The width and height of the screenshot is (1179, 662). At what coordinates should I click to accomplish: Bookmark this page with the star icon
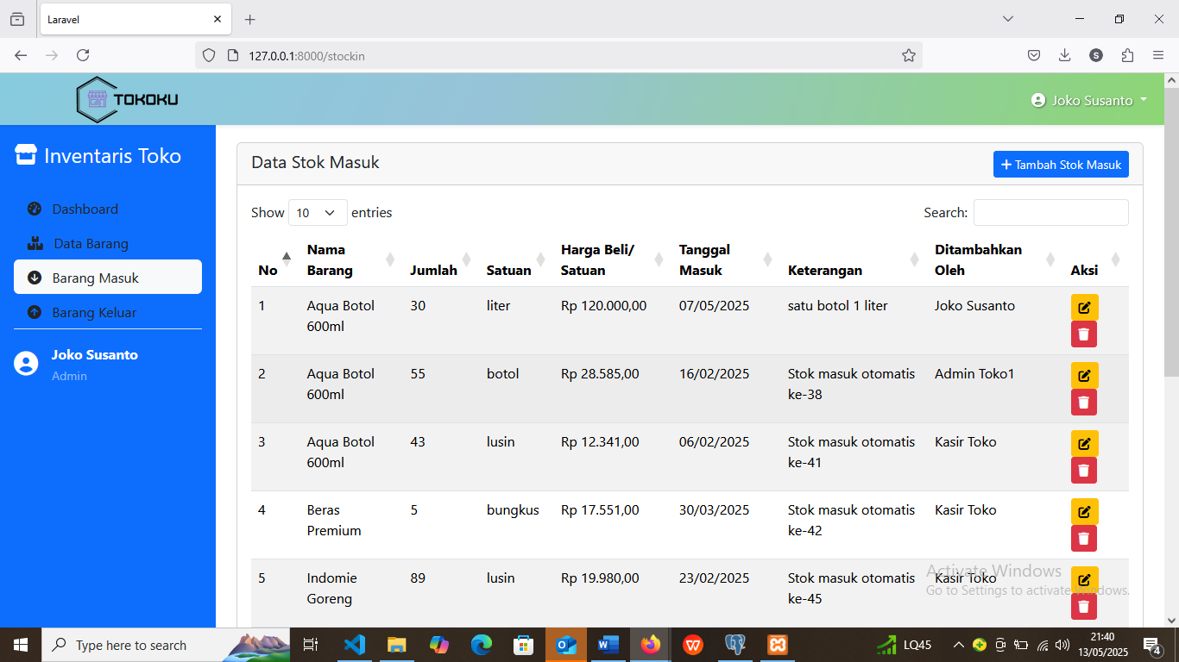point(908,55)
